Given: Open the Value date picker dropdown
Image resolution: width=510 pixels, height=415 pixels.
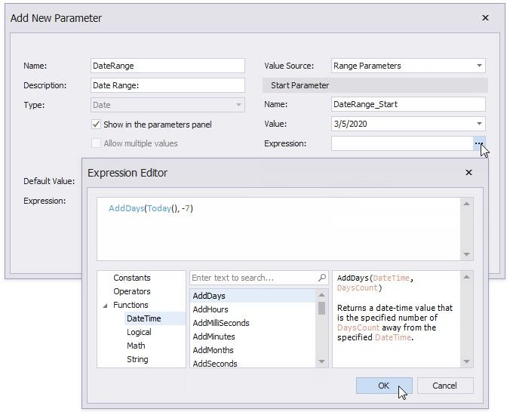Looking at the screenshot, I should (479, 124).
